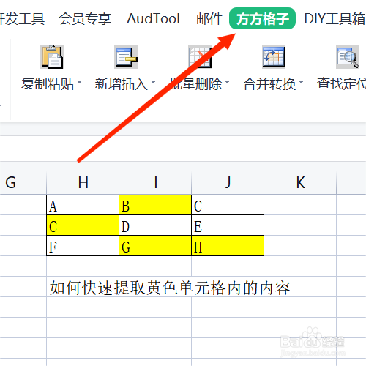Open the 开发工具 ribbon tab

click(x=22, y=19)
